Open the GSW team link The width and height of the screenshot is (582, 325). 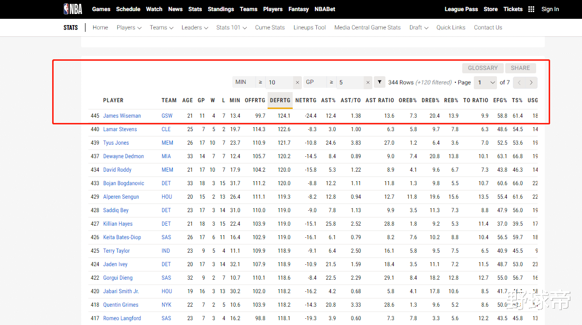click(x=167, y=116)
